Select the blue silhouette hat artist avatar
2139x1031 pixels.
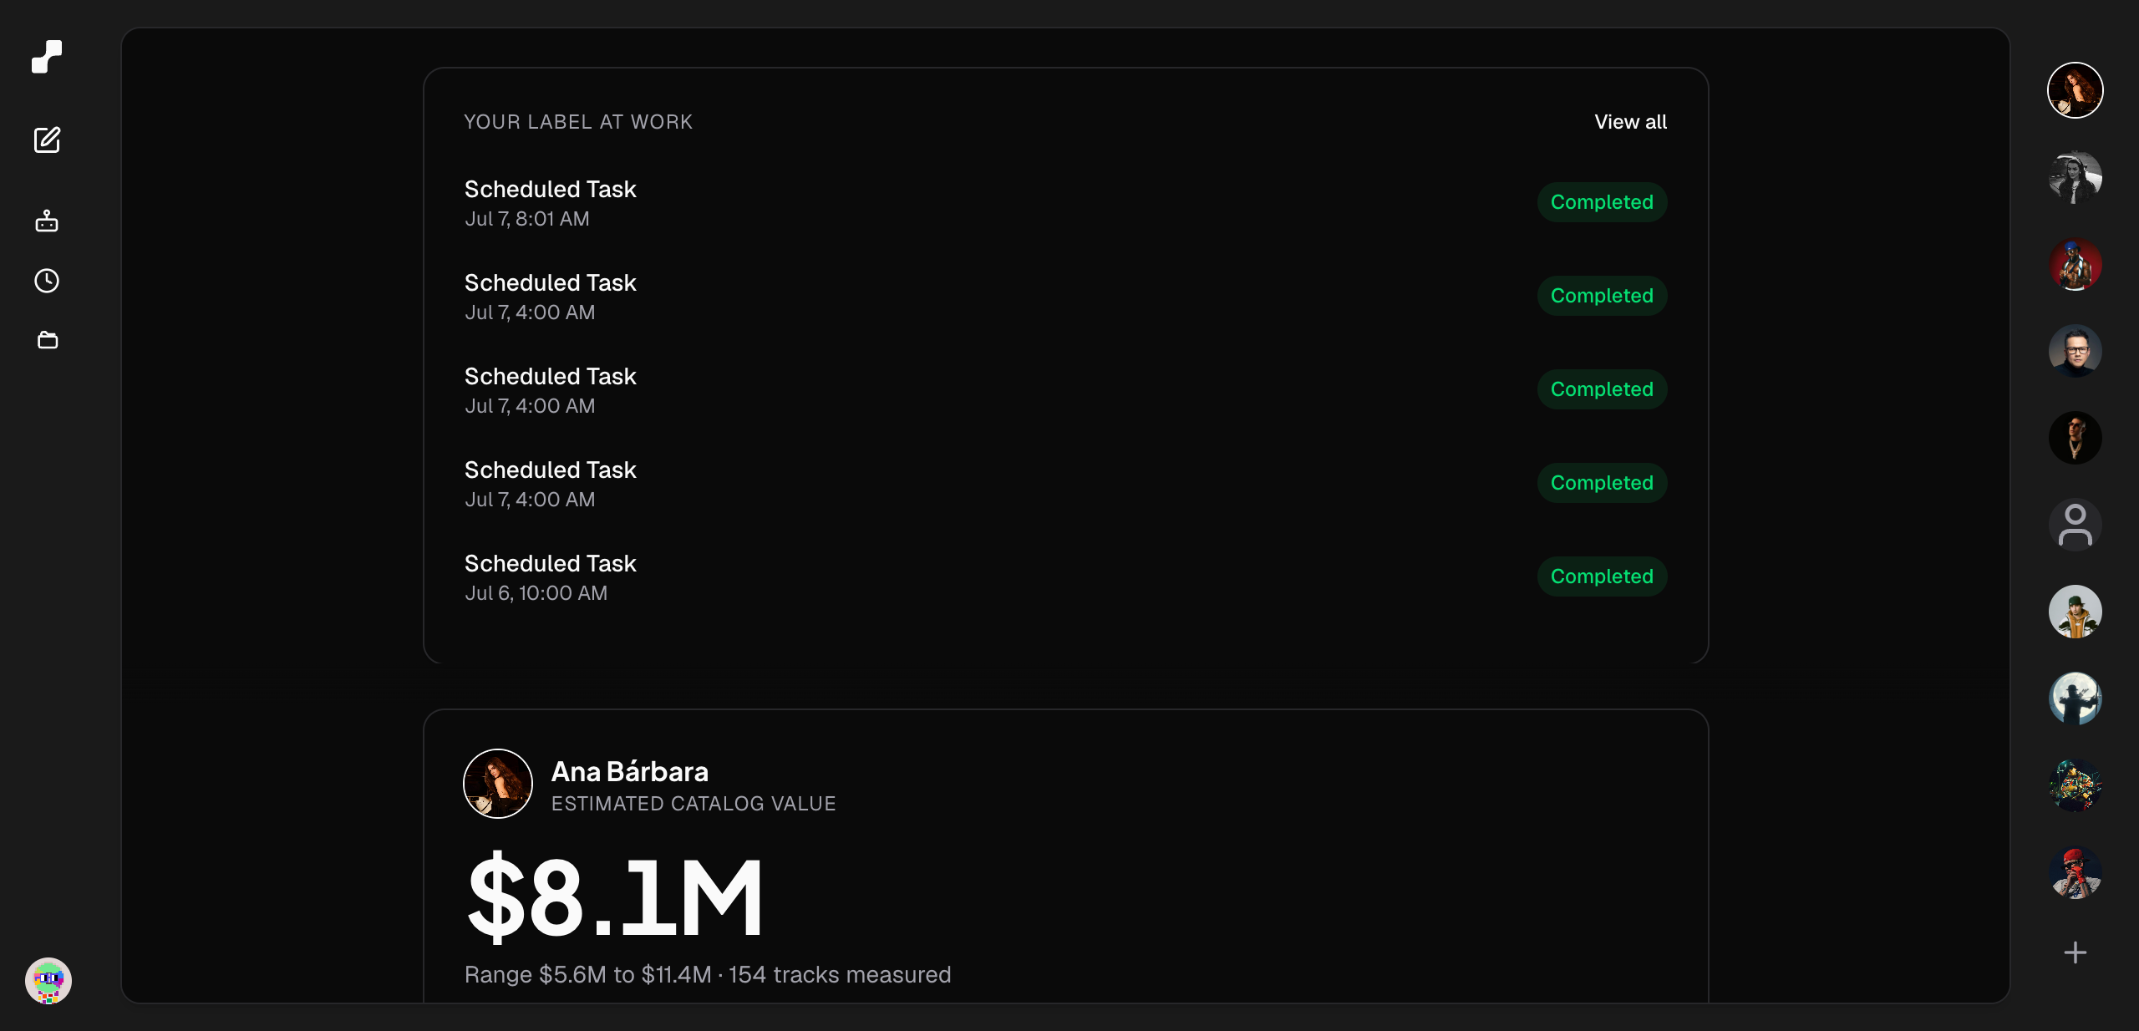pos(2075,698)
